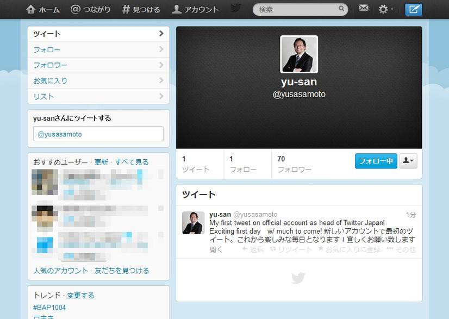Retweet via リツイート
Image resolution: width=449 pixels, height=319 pixels.
point(291,249)
